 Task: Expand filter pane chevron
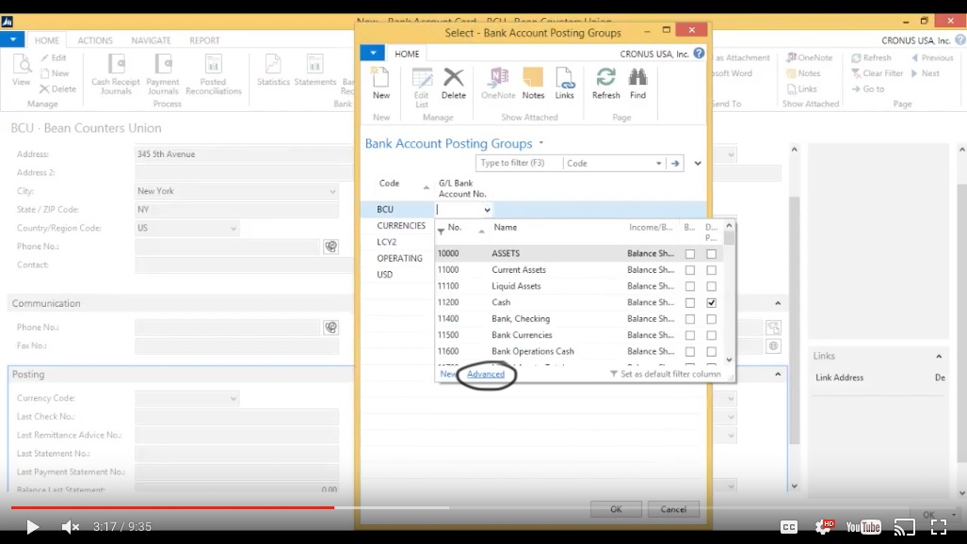pyautogui.click(x=698, y=164)
